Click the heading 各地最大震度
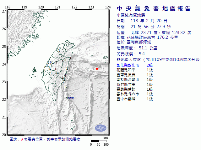 (129, 59)
